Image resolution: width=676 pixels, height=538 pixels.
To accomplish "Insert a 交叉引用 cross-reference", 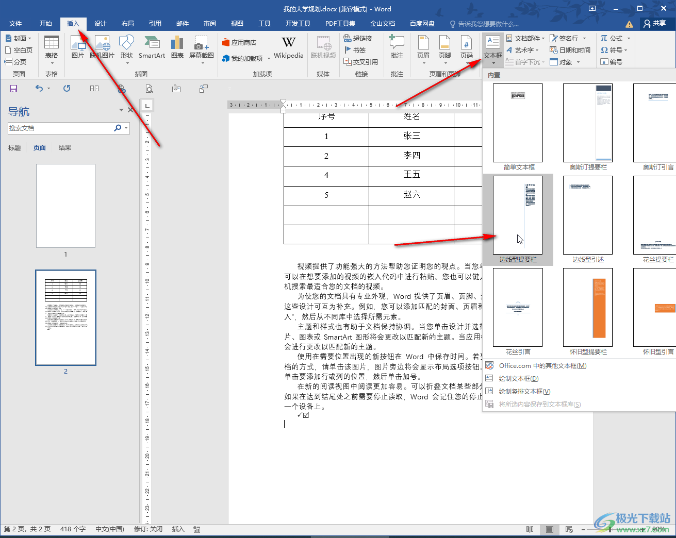I will coord(361,62).
